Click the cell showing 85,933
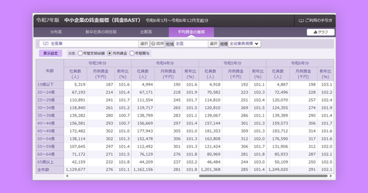 pyautogui.click(x=278, y=154)
